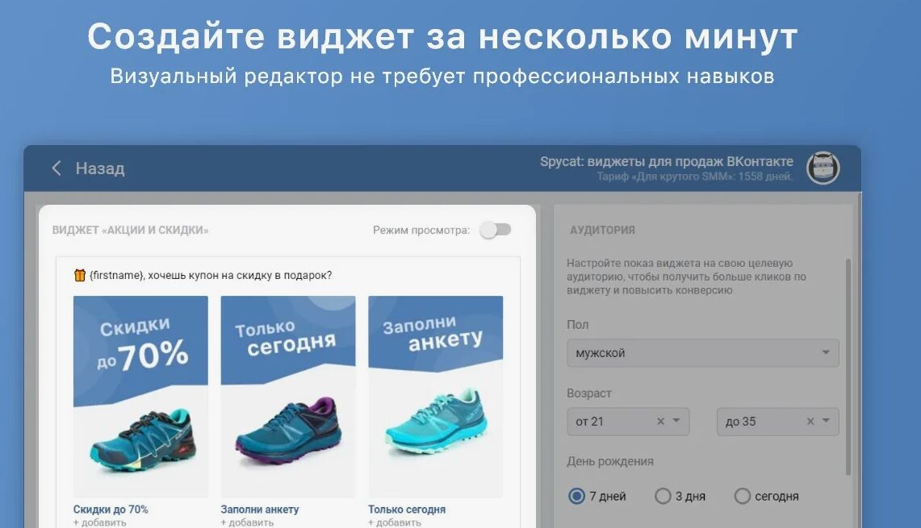Select the 'Скидки до 70%' sneaker image
921x528 pixels.
(140, 397)
